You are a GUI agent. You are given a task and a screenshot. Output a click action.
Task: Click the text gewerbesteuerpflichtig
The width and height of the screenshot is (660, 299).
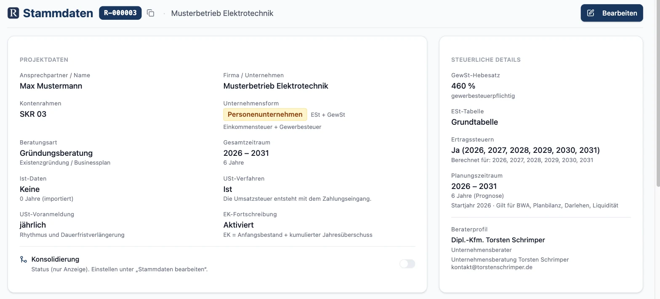[x=483, y=96]
